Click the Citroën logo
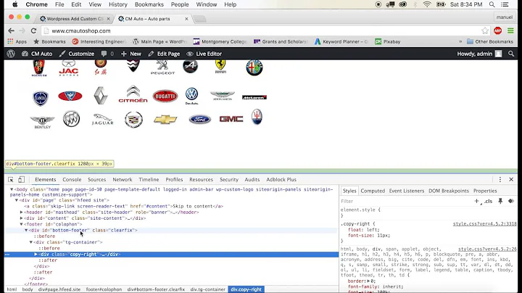 (133, 94)
